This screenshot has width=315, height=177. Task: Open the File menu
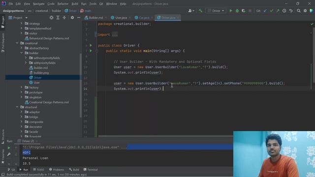pyautogui.click(x=11, y=4)
